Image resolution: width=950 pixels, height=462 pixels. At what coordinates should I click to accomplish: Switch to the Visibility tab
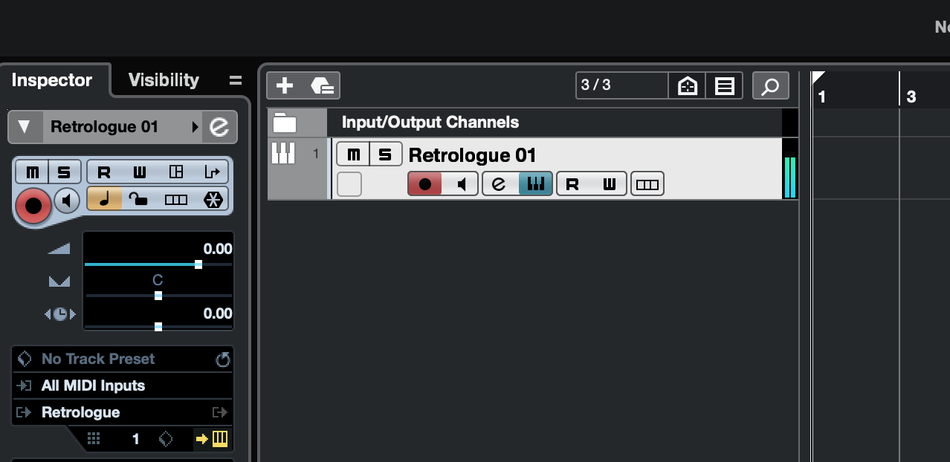click(x=164, y=80)
